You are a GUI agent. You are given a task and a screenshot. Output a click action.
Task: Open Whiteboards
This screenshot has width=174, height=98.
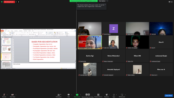coord(122,95)
